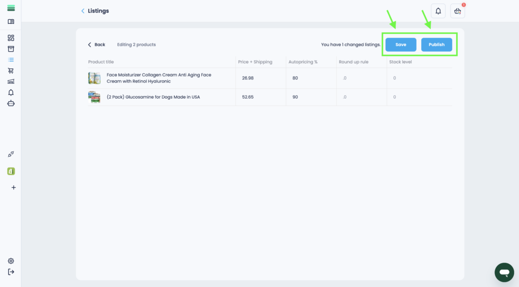Click the logout icon in sidebar
519x287 pixels.
pos(11,272)
